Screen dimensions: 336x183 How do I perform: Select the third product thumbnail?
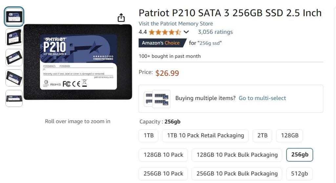14,57
